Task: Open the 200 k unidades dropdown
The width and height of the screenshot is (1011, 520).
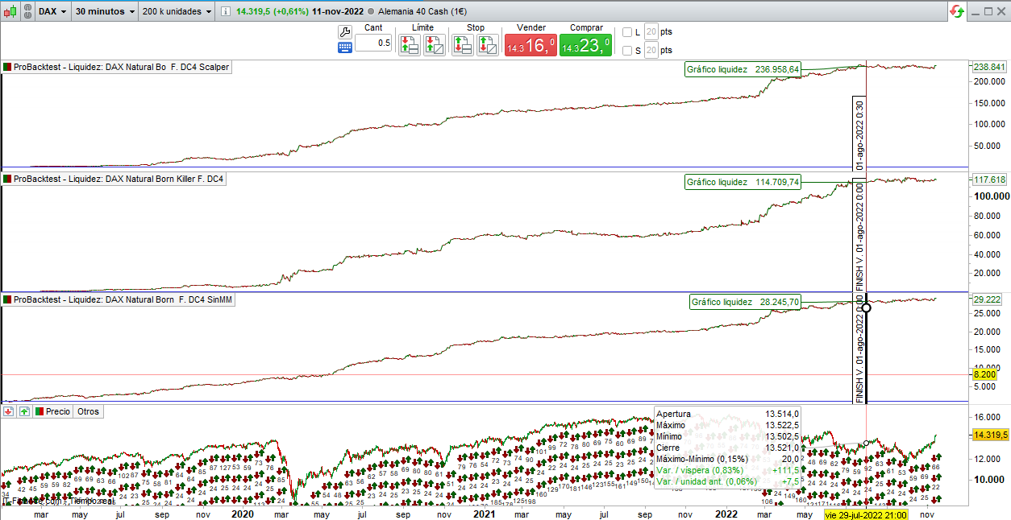Action: pyautogui.click(x=177, y=12)
